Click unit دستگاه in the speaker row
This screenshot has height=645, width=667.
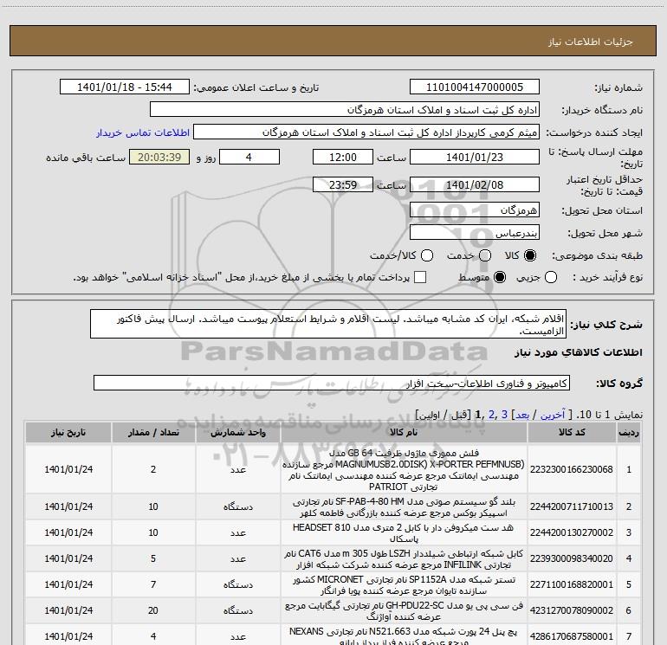238,506
